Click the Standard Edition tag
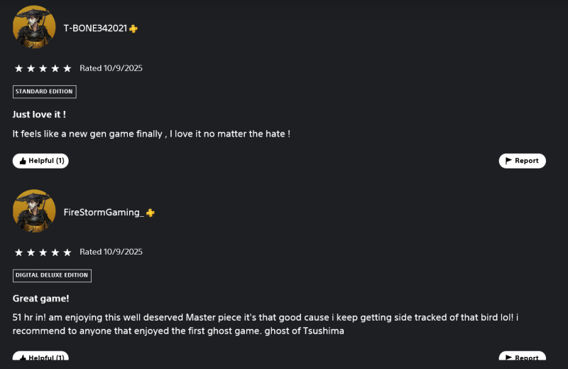The image size is (568, 369). click(x=44, y=92)
